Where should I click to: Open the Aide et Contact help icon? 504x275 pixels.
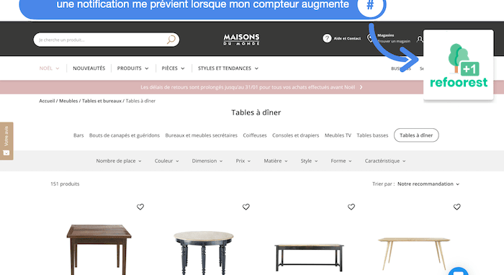327,38
